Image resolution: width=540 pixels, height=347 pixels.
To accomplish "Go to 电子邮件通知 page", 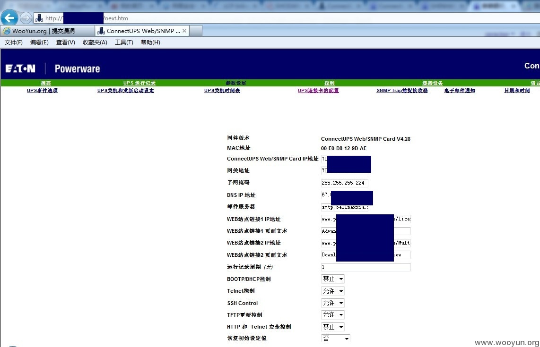I will [460, 91].
